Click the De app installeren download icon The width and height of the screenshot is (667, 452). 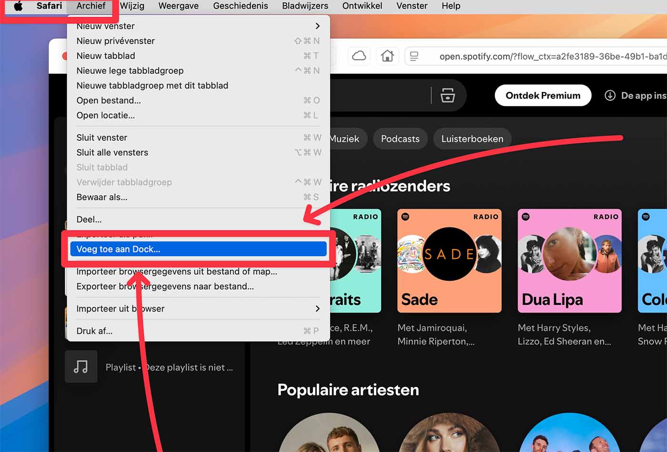610,95
